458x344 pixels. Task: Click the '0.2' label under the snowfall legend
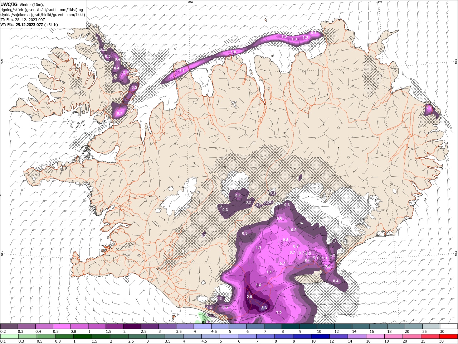coord(3,331)
